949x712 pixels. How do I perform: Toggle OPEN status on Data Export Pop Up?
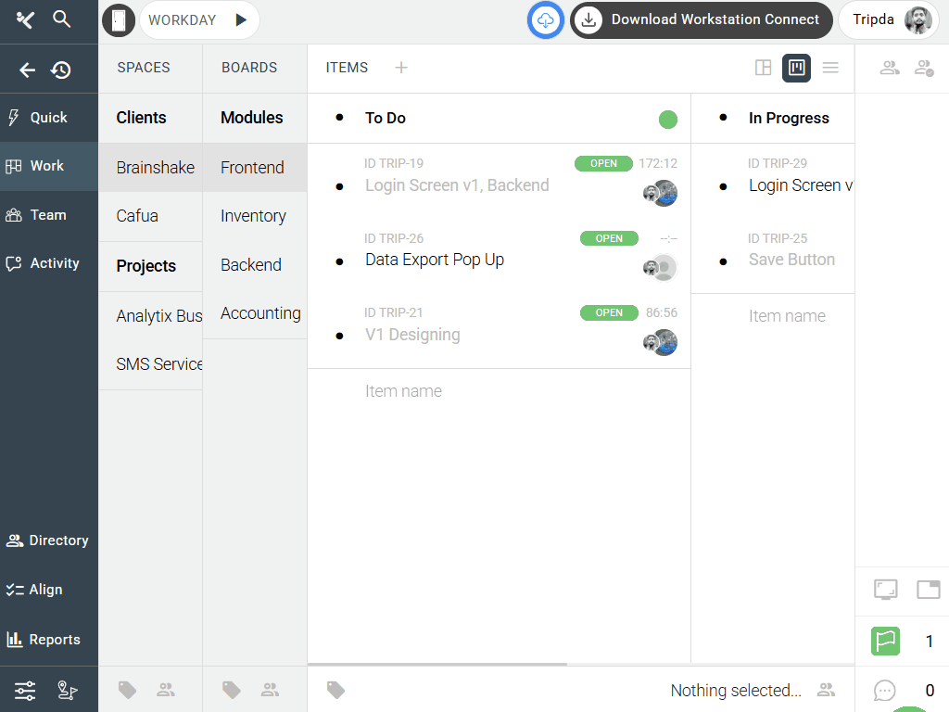click(609, 238)
